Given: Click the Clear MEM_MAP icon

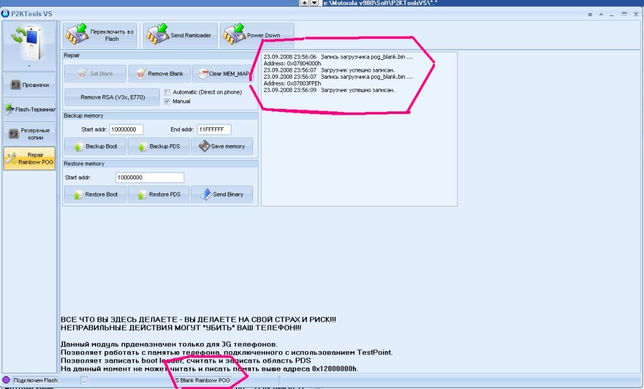Looking at the screenshot, I should [203, 74].
